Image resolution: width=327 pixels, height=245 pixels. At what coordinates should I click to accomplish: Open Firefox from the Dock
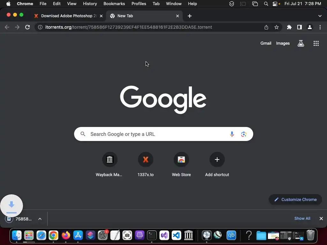coord(66,235)
